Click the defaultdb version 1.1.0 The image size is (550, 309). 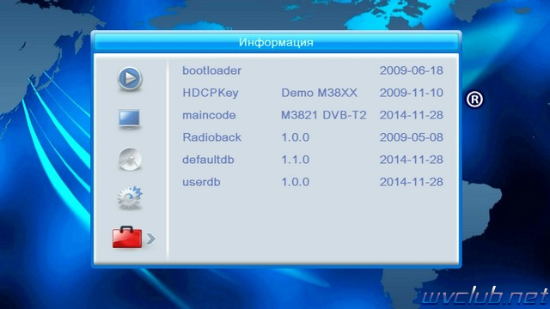point(295,160)
